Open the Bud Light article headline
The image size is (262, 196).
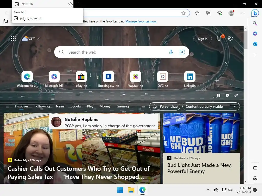200,168
